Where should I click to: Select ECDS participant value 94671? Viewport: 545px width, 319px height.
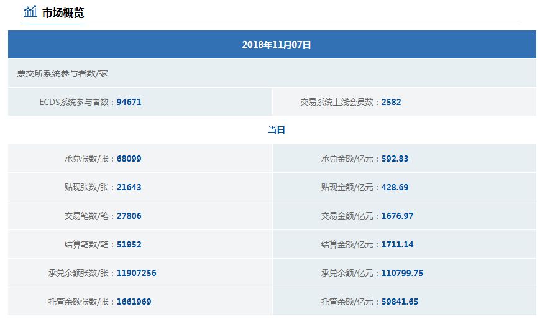(129, 102)
